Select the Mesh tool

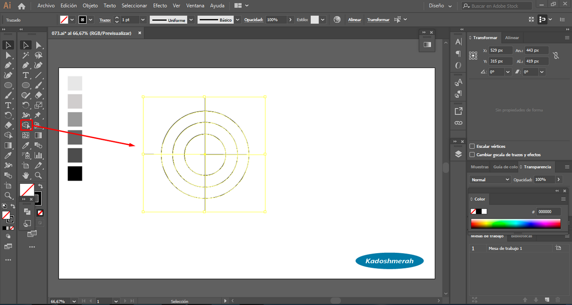click(x=26, y=136)
